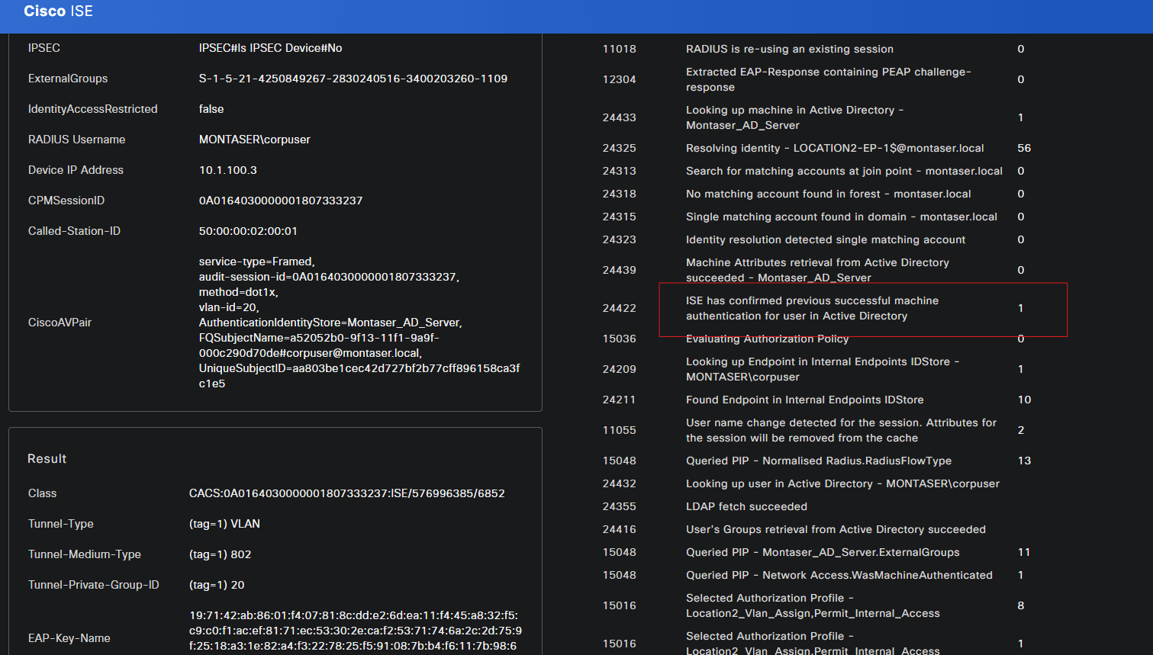The height and width of the screenshot is (655, 1153).
Task: Select the ExternalGroups attribute label
Action: point(68,79)
